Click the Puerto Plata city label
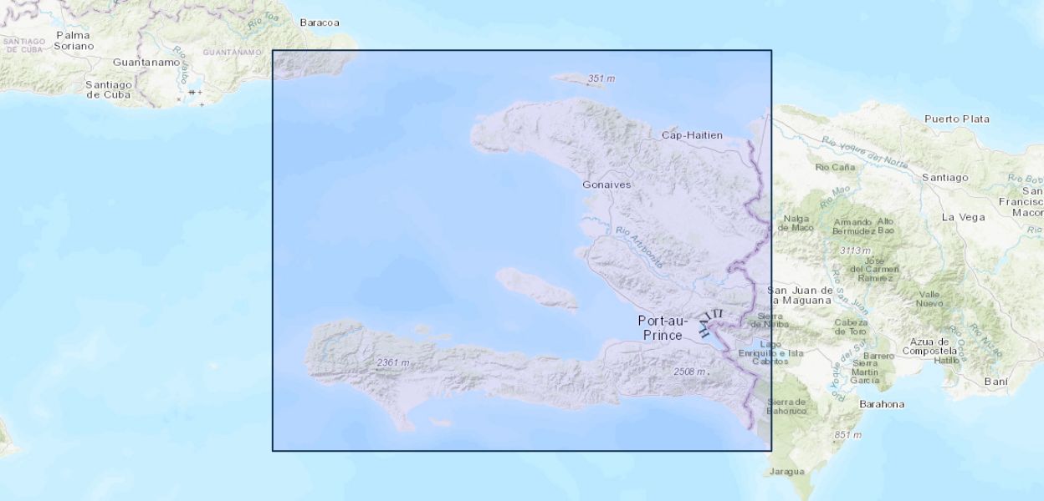The width and height of the screenshot is (1044, 501). pos(956,119)
